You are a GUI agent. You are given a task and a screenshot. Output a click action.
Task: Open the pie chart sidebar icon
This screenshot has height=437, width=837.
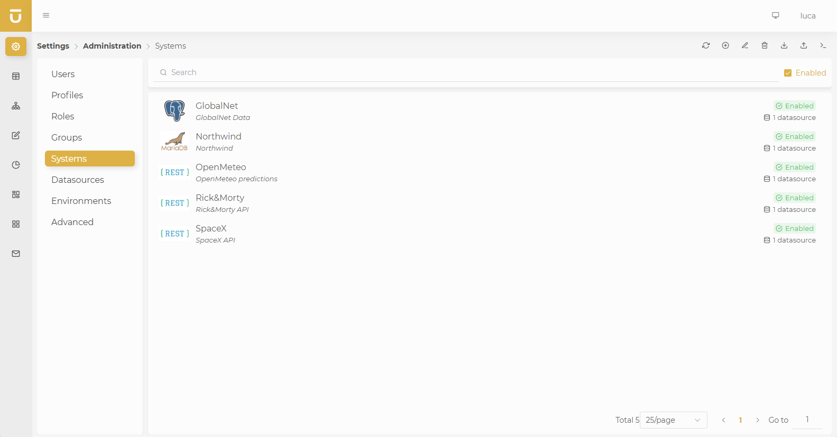(16, 165)
